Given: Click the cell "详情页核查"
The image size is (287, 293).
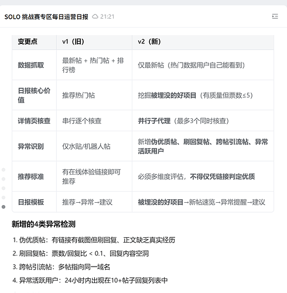Looking at the screenshot, I should (x=34, y=121).
